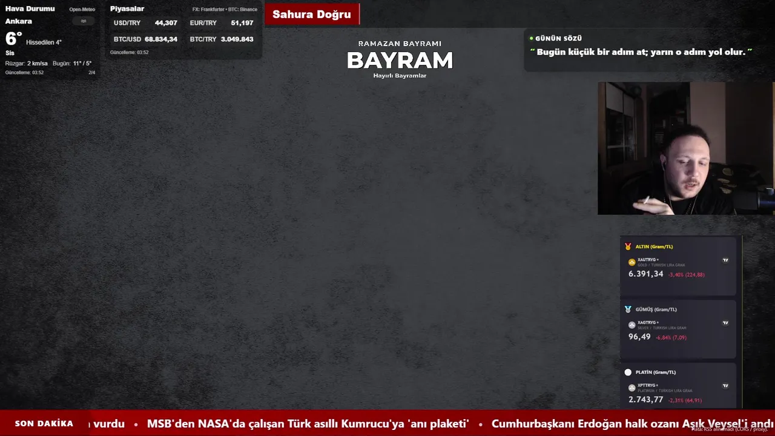Click the ALTIN (Gram/TL) header
Image resolution: width=775 pixels, height=436 pixels.
pos(654,246)
